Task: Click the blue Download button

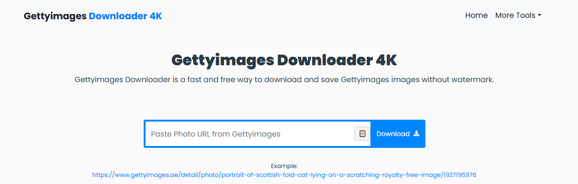Action: pos(398,134)
